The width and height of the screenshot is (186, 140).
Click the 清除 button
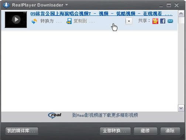click(x=170, y=131)
